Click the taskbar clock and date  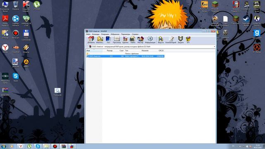(x=258, y=146)
